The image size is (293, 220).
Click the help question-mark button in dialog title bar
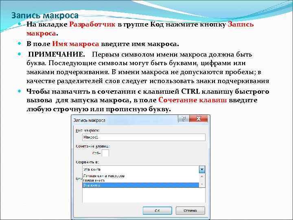coord(184,119)
